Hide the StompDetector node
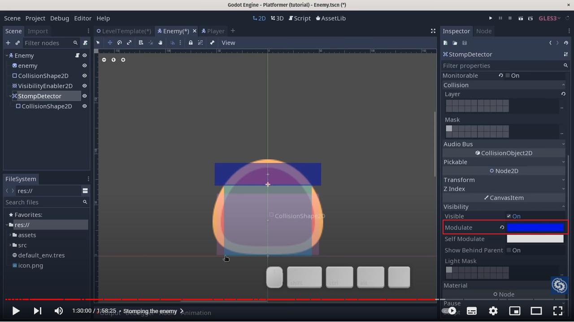This screenshot has height=322, width=574. [x=84, y=96]
